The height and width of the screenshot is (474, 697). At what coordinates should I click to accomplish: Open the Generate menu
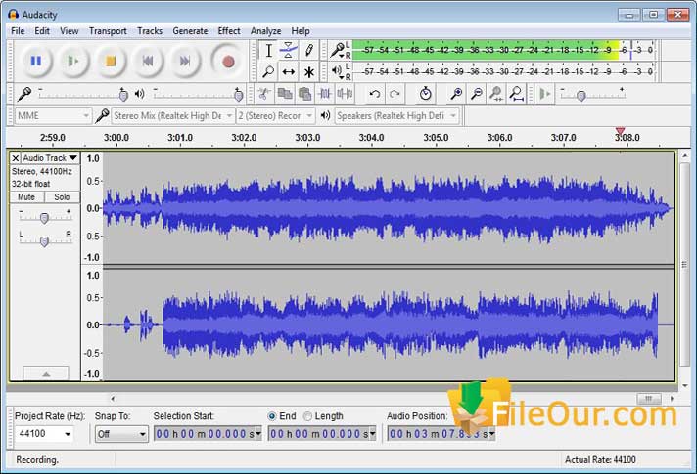click(x=190, y=31)
